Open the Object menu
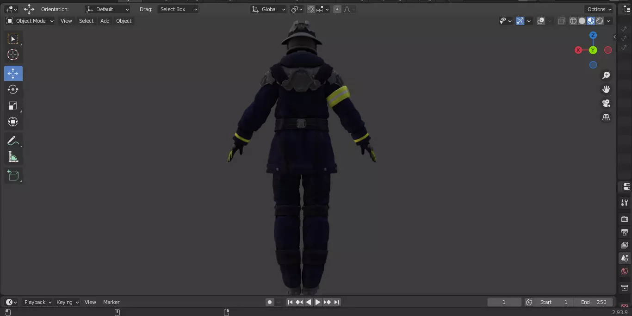 124,21
